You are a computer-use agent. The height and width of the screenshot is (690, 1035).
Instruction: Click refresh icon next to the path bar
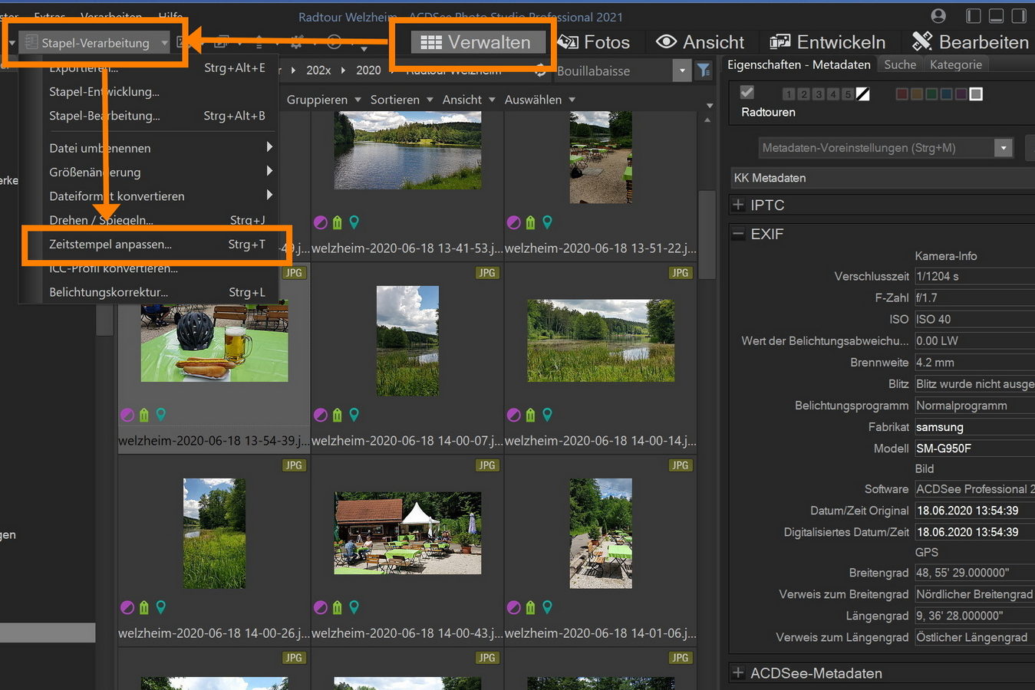[x=541, y=71]
